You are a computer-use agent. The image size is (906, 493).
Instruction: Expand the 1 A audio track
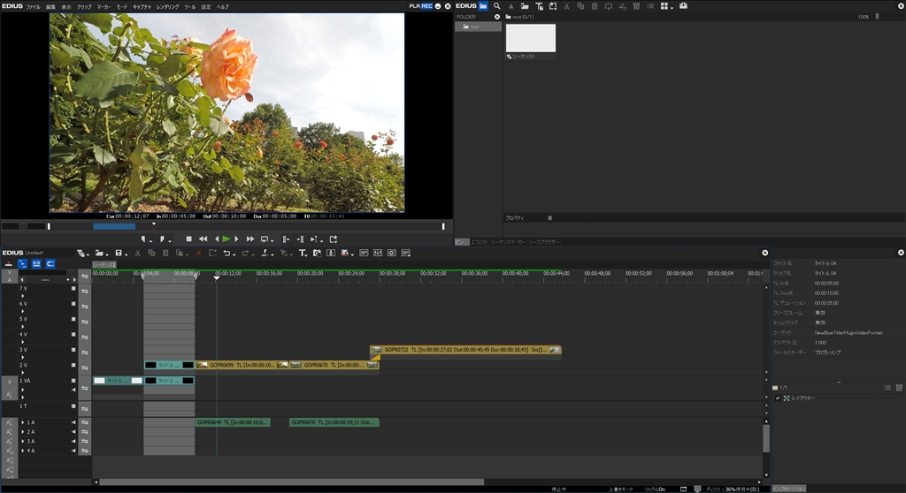point(22,423)
